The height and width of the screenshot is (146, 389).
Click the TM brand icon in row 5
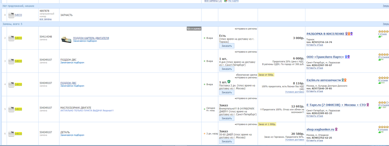[x=11, y=109]
